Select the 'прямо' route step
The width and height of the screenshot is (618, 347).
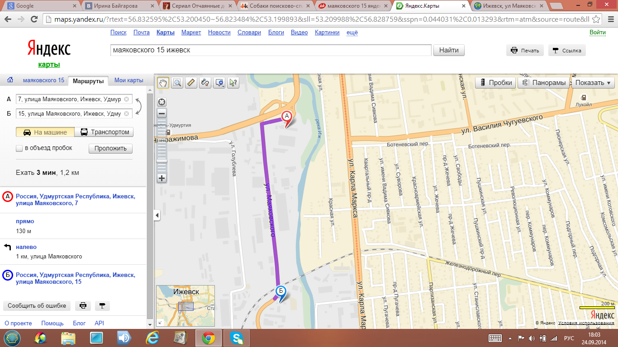click(25, 221)
